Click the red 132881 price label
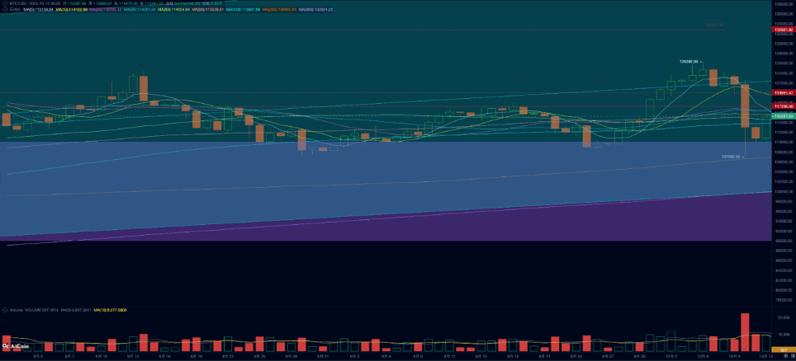This screenshot has height=361, width=796. point(784,30)
